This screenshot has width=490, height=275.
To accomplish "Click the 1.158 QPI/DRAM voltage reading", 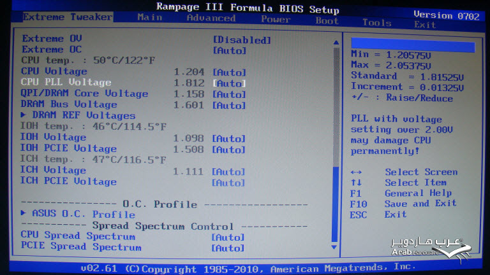I will (189, 94).
